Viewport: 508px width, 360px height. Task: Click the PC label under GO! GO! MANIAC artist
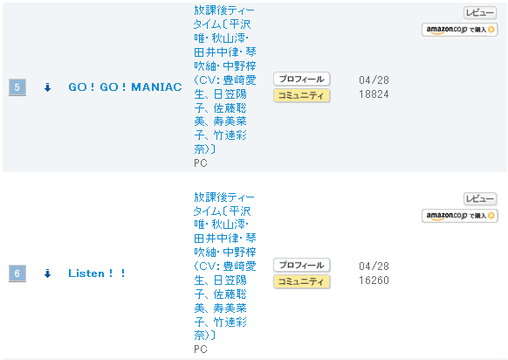[x=200, y=163]
